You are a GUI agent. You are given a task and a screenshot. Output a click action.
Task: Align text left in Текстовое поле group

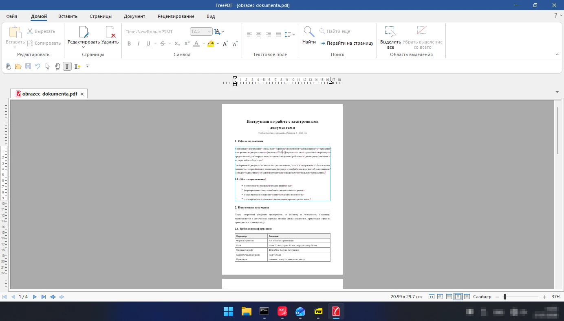tap(249, 35)
